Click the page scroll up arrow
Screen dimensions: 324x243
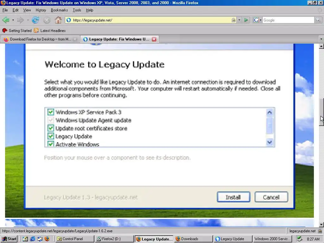pos(321,46)
